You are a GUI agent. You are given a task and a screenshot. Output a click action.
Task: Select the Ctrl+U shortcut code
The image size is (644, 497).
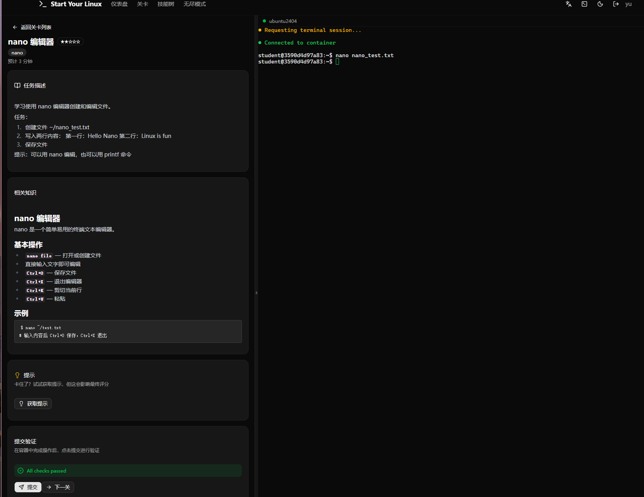35,299
